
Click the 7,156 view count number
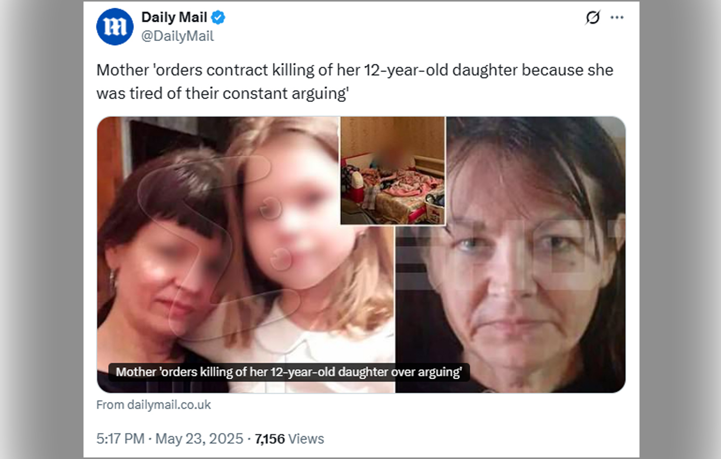coord(270,439)
